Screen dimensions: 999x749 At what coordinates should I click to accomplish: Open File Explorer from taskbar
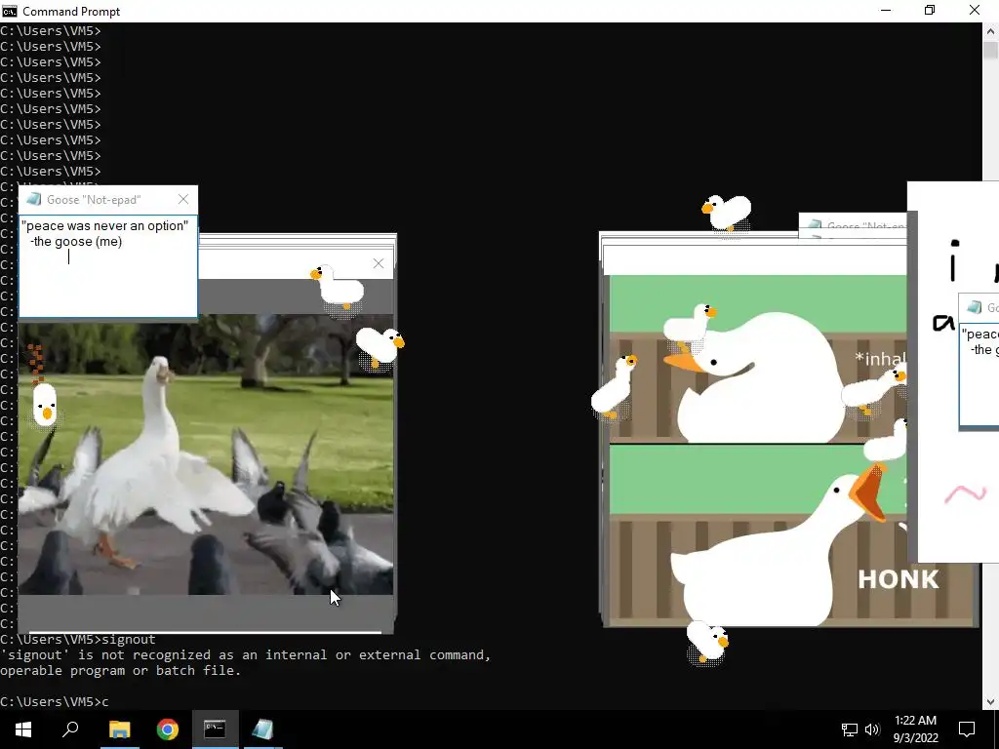tap(119, 729)
